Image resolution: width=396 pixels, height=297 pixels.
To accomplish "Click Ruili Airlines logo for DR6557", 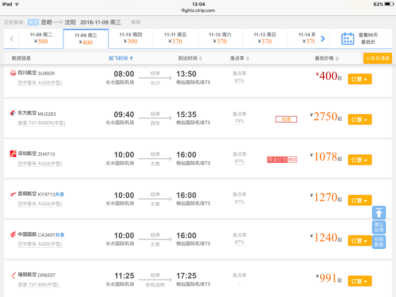I will pyautogui.click(x=13, y=275).
